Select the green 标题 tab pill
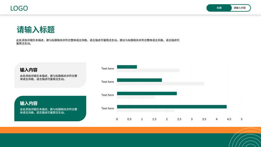The width and height of the screenshot is (261, 147). (x=219, y=8)
